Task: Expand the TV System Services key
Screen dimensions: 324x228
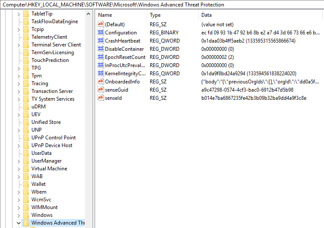Action: pyautogui.click(x=19, y=99)
